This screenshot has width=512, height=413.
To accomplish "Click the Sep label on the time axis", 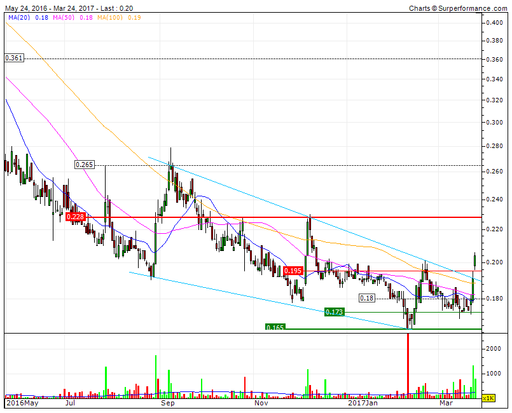I will [x=167, y=403].
